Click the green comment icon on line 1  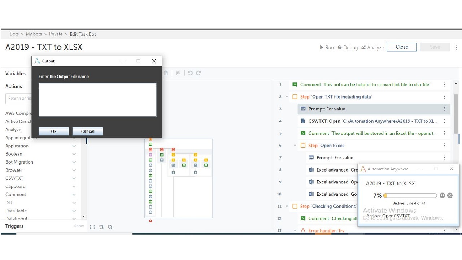coord(295,84)
